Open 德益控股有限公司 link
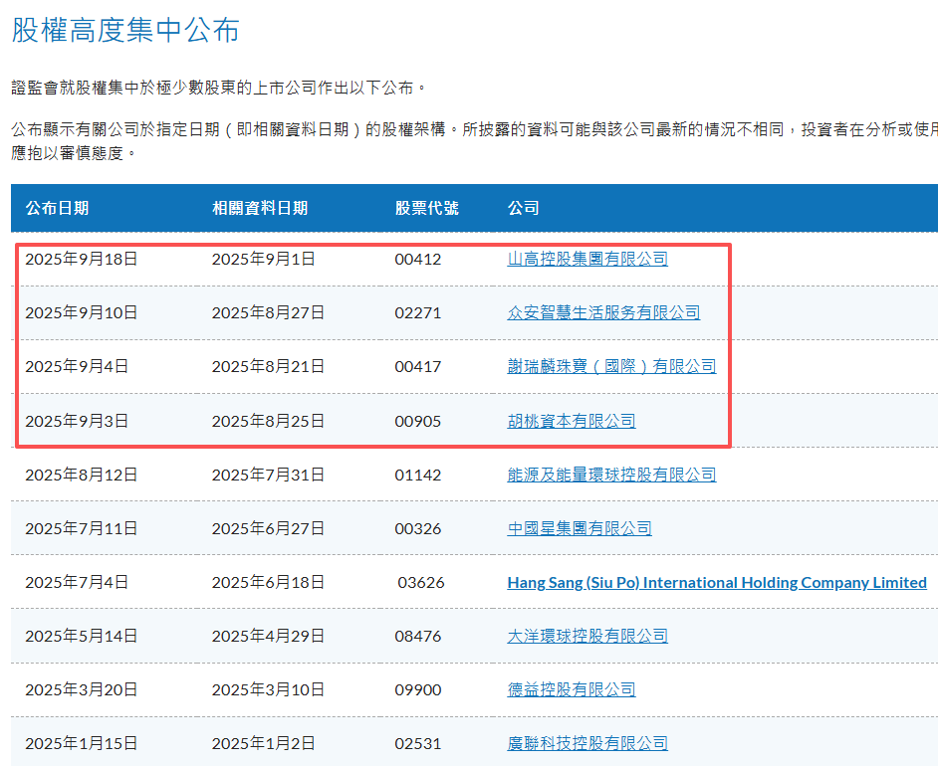Image resolution: width=938 pixels, height=766 pixels. click(572, 690)
